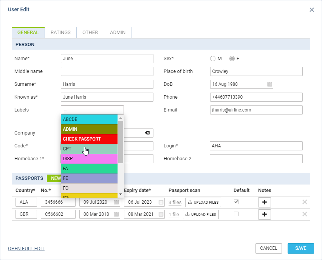Choose the FO label option
The height and width of the screenshot is (260, 322).
click(x=89, y=188)
